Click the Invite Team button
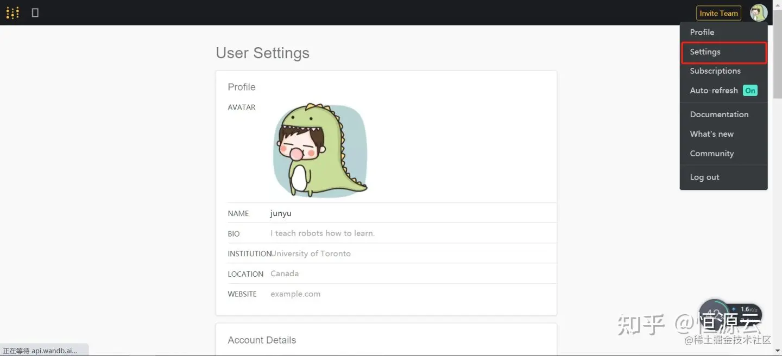Screen dimensions: 782x356 click(x=718, y=13)
